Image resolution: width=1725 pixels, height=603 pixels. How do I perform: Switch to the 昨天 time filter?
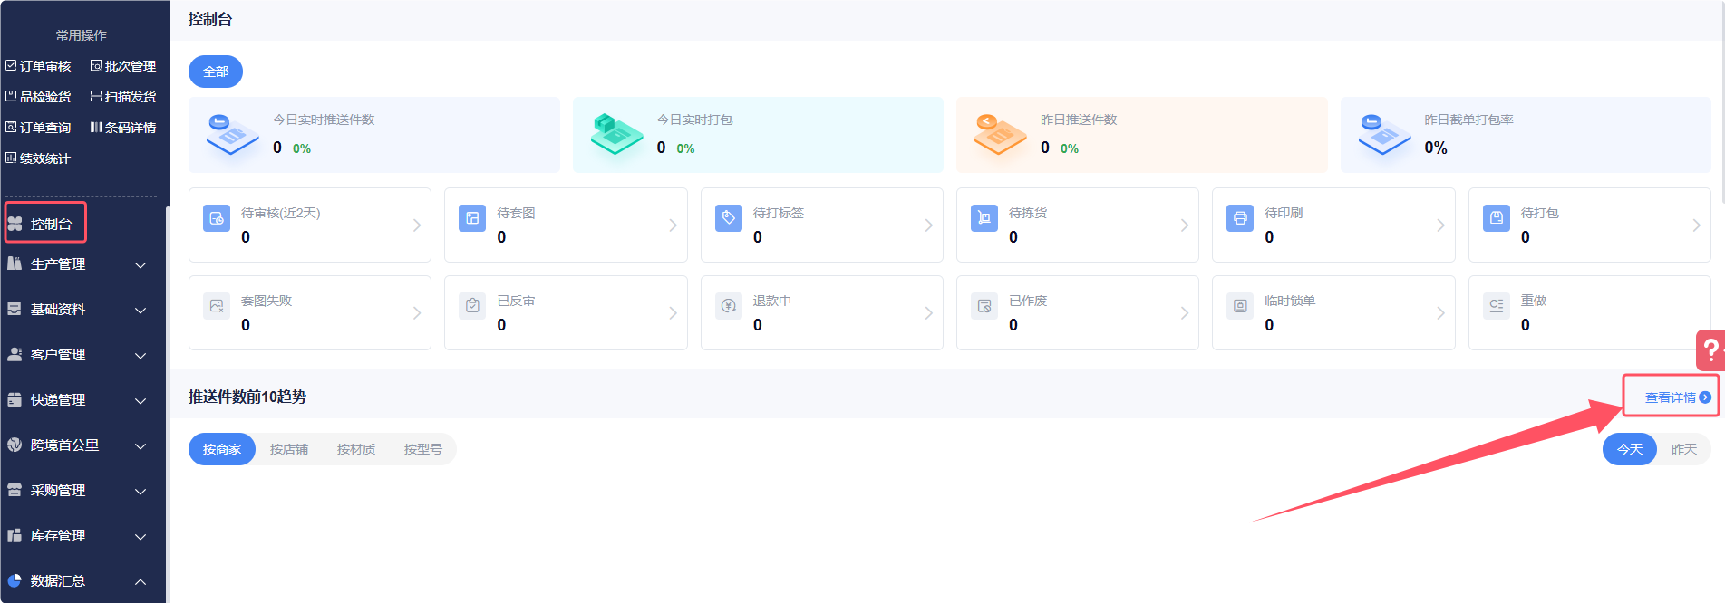pos(1684,449)
